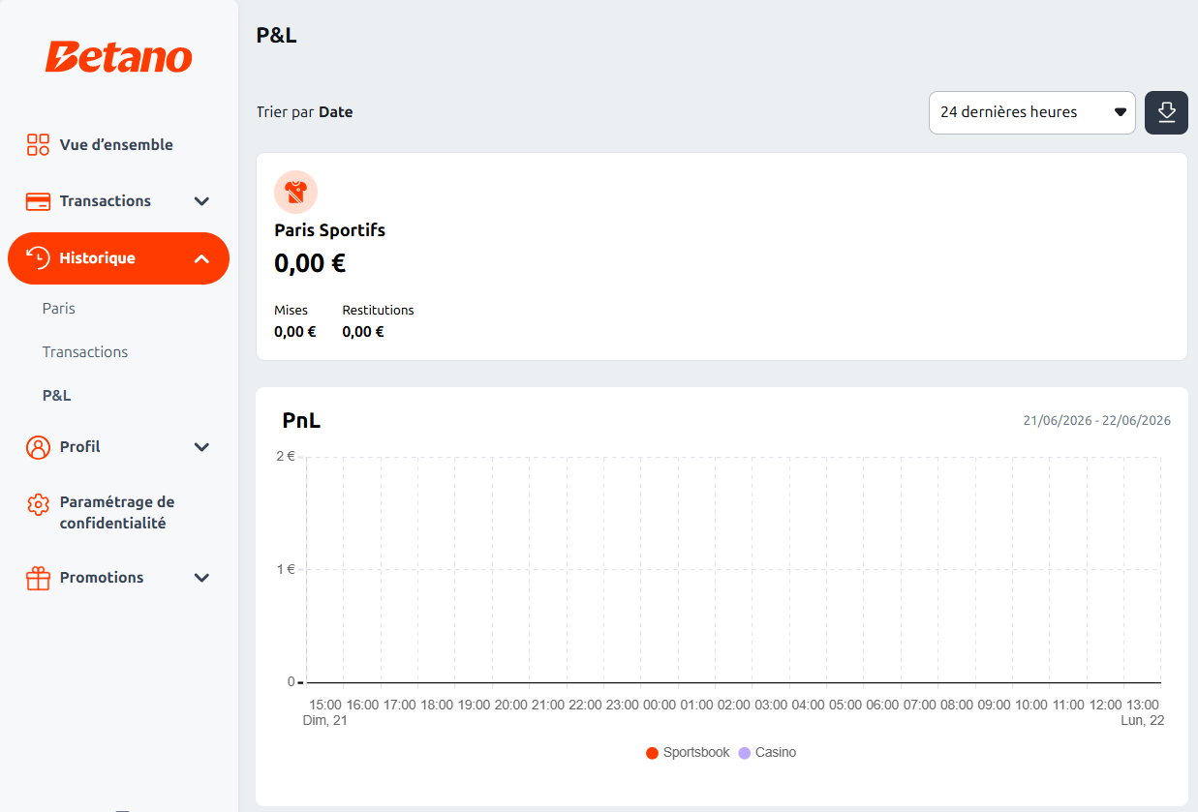Toggle Casino series in chart legend

[x=767, y=752]
